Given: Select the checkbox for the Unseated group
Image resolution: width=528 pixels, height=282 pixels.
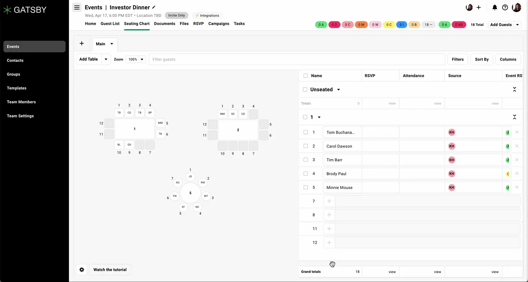Looking at the screenshot, I should tap(305, 89).
